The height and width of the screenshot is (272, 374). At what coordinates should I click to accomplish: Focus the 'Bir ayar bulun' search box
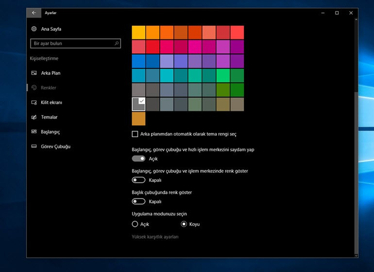75,43
